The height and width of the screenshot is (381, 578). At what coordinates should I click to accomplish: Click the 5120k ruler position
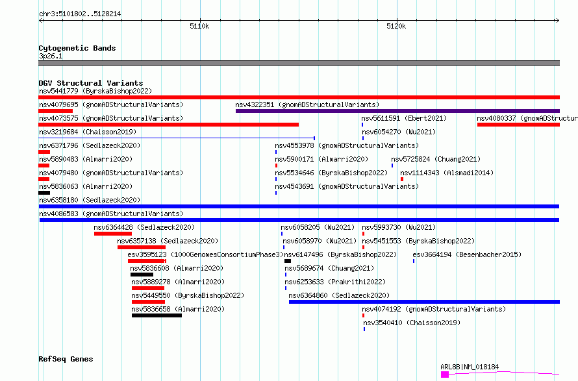[x=396, y=26]
